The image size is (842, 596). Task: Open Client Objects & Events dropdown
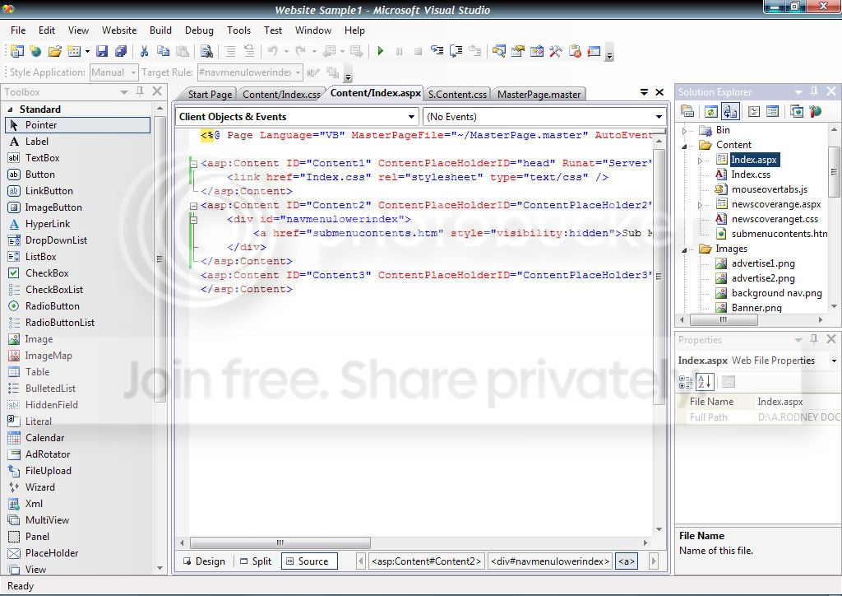(411, 117)
